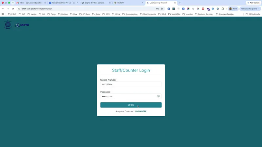Close the ChatGPT tab

click(x=142, y=3)
